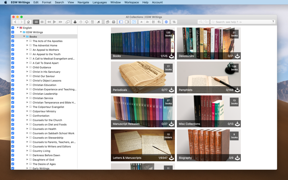This screenshot has width=288, height=180.
Task: Collapse the Books folder
Action: [x=24, y=37]
